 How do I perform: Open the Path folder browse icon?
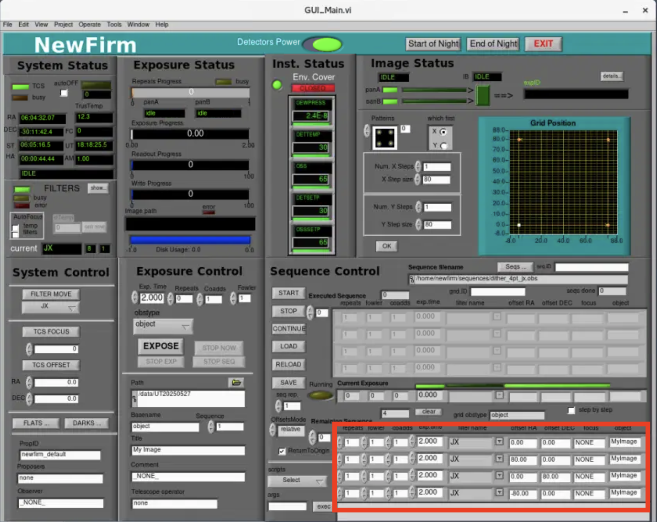click(x=236, y=382)
